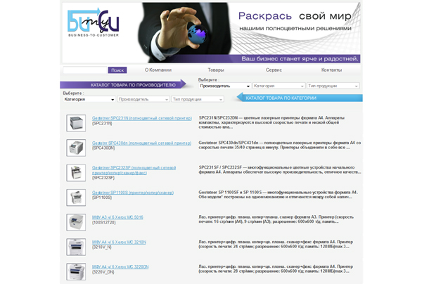
Task: Click the Gestetner SPC430dn printer thumbnail
Action: pos(76,148)
